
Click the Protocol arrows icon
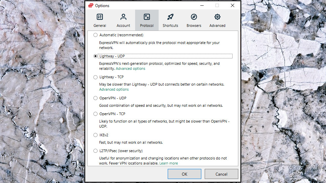tap(147, 17)
